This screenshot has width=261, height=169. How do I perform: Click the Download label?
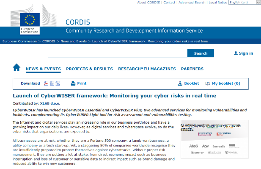pos(30,83)
